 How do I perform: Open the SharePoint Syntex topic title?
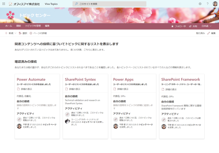(x=80, y=80)
